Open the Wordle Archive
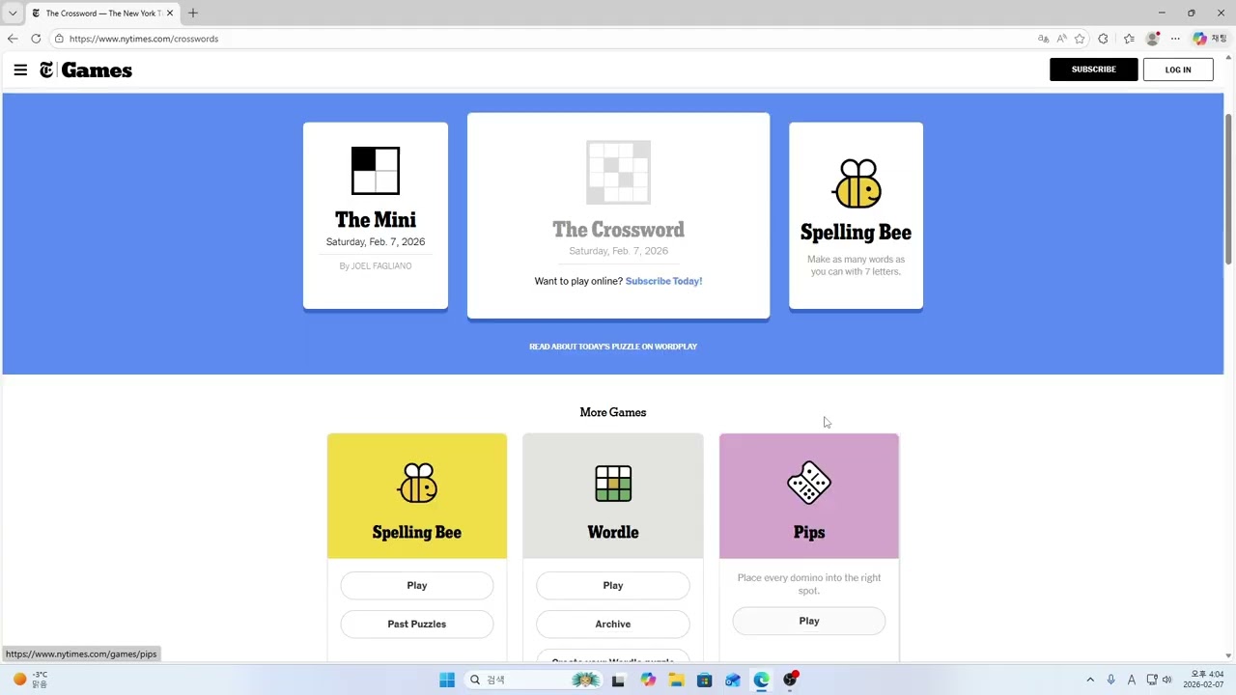Image resolution: width=1236 pixels, height=695 pixels. click(613, 624)
